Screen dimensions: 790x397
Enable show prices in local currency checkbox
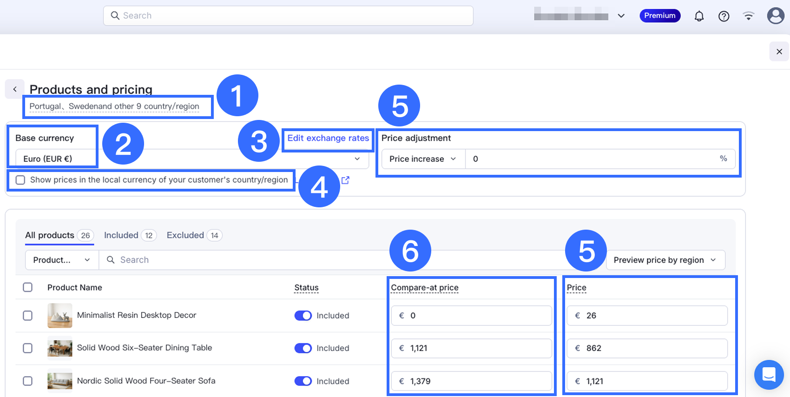(x=20, y=180)
